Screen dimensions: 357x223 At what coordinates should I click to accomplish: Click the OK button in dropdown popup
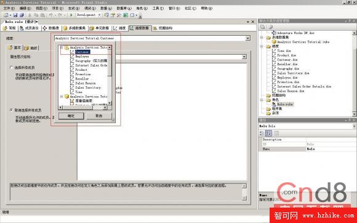coord(71,116)
